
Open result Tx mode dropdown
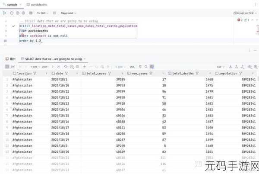coord(120,67)
